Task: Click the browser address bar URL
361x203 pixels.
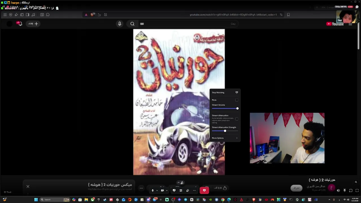Action: coord(233,15)
